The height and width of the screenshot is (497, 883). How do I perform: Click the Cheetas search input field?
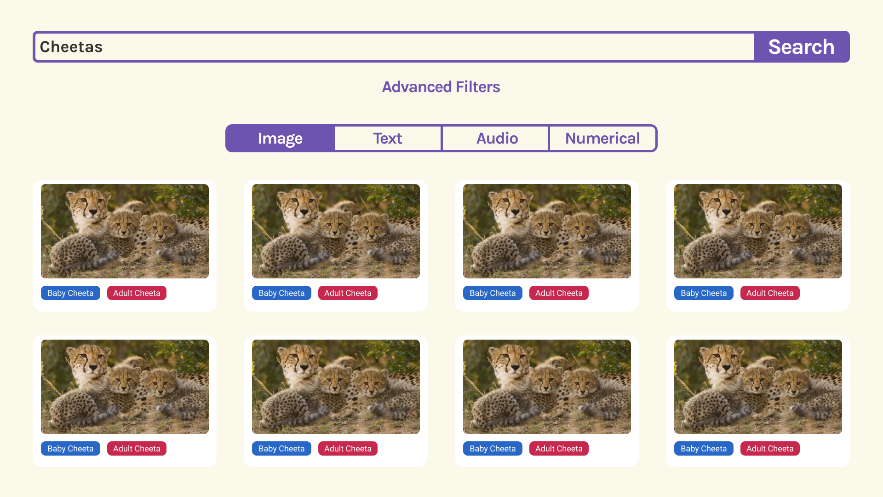click(x=394, y=47)
